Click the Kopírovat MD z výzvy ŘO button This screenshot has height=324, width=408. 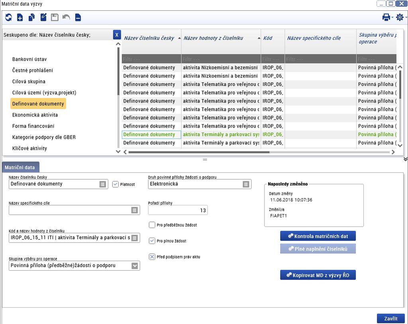pyautogui.click(x=318, y=275)
